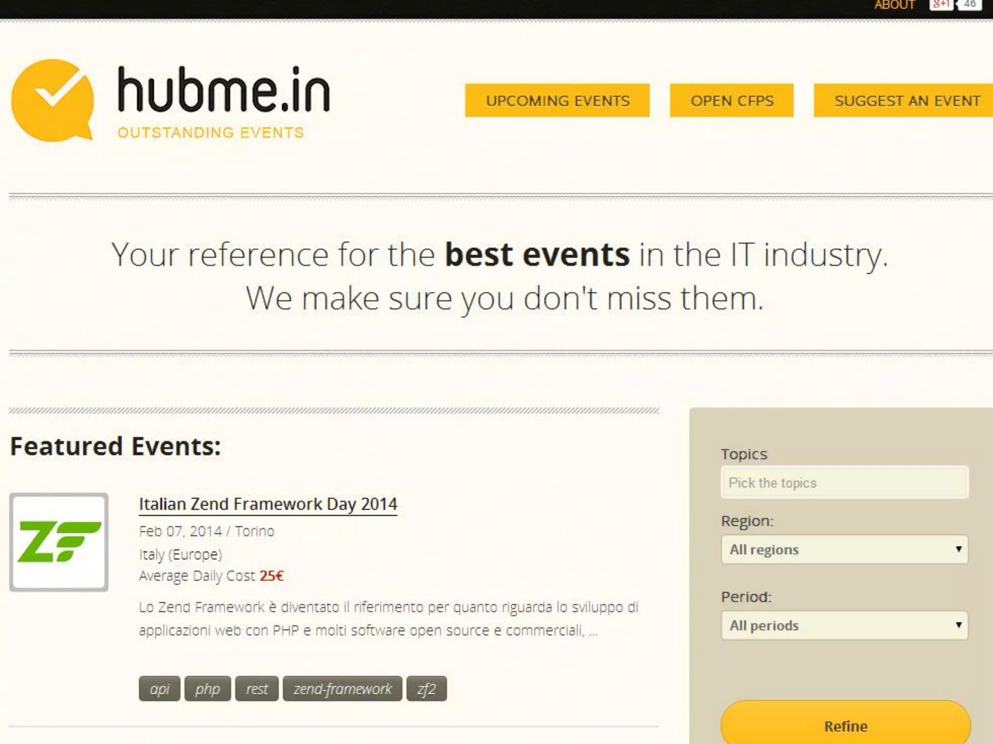
Task: Select the rest tag
Action: click(x=256, y=688)
